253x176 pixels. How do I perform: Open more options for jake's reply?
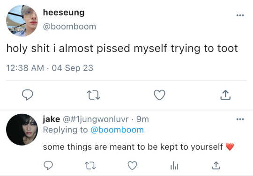(240, 119)
